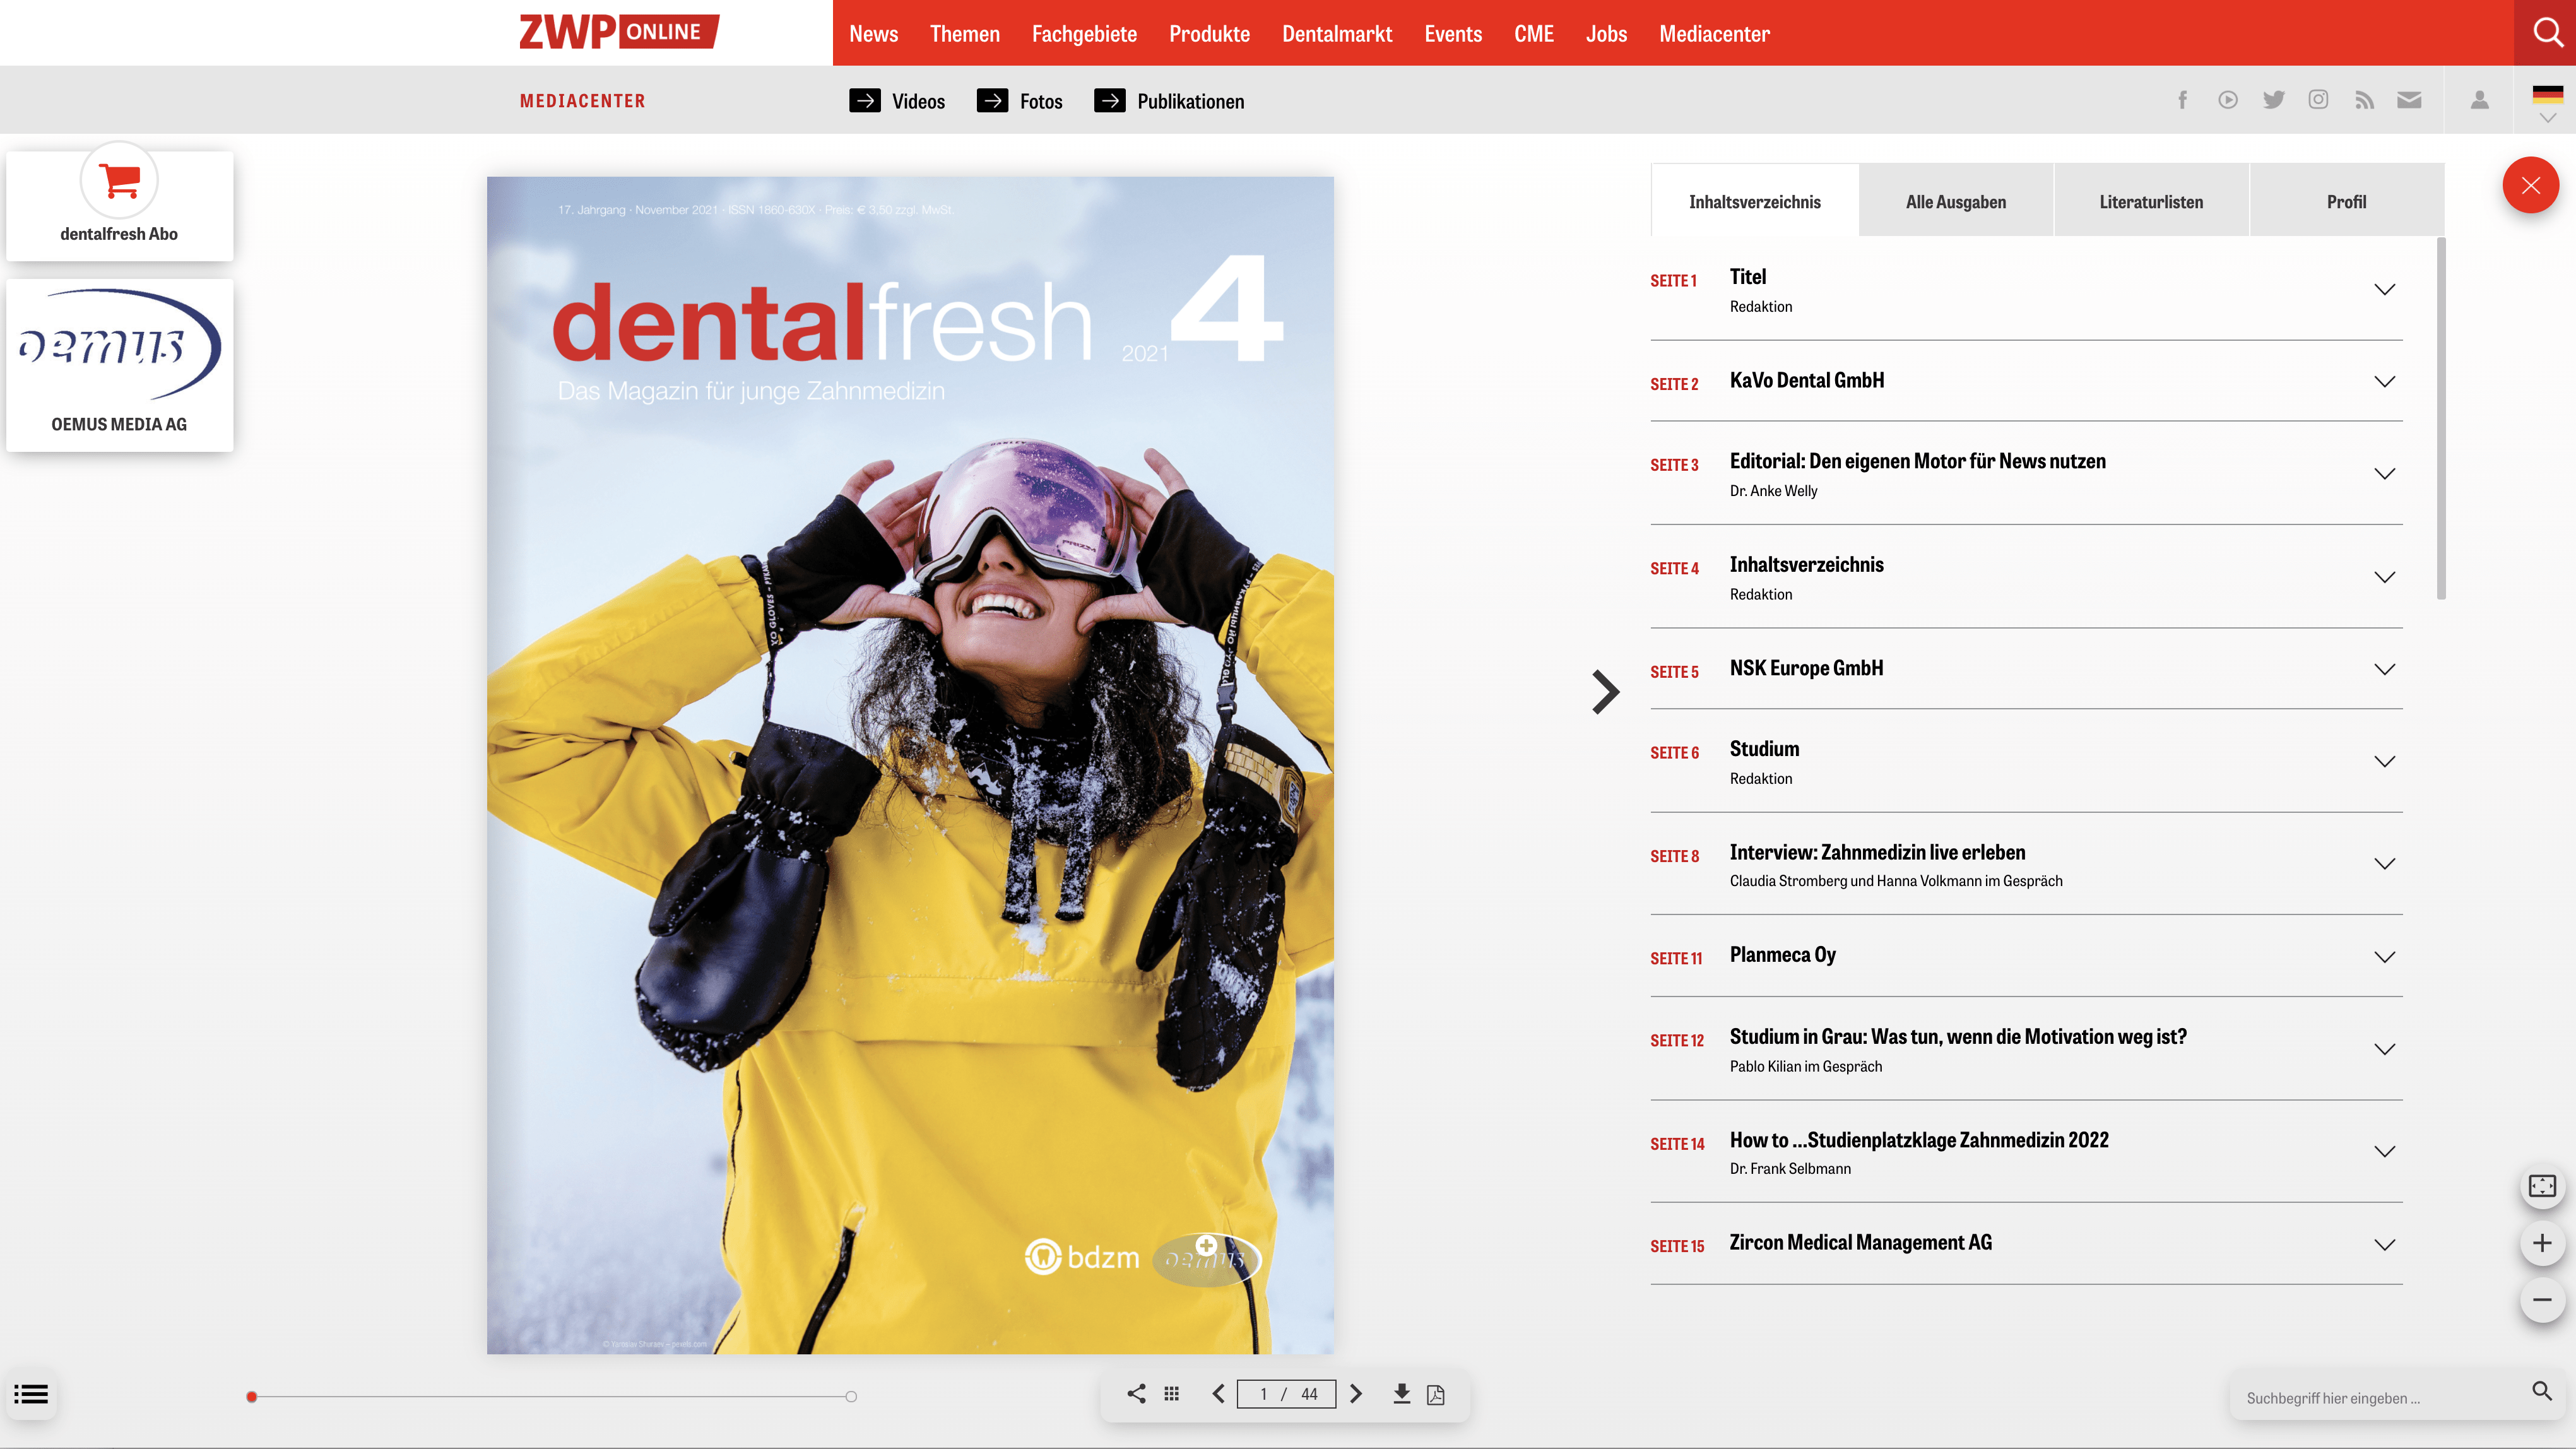Open the News menu

873,34
